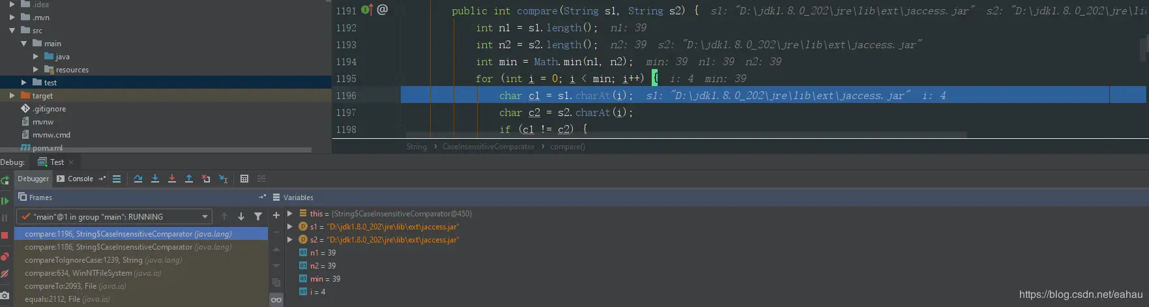
Task: Open Evaluate Expression calculator icon
Action: 244,179
